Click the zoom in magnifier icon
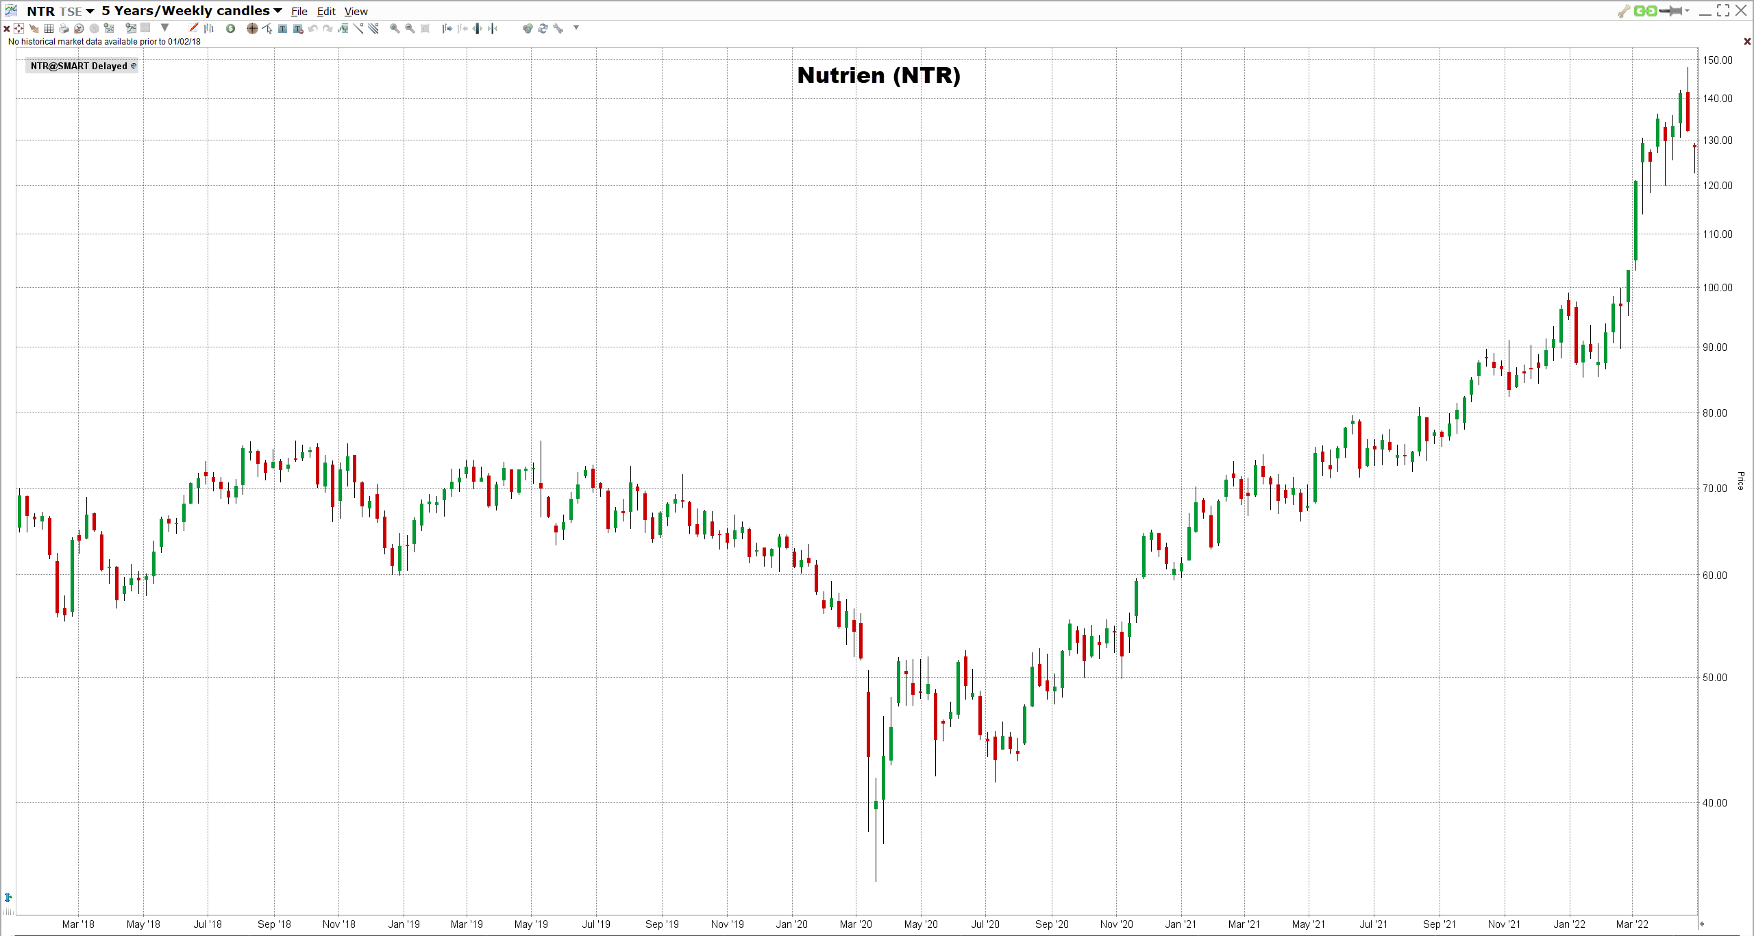 pyautogui.click(x=395, y=29)
